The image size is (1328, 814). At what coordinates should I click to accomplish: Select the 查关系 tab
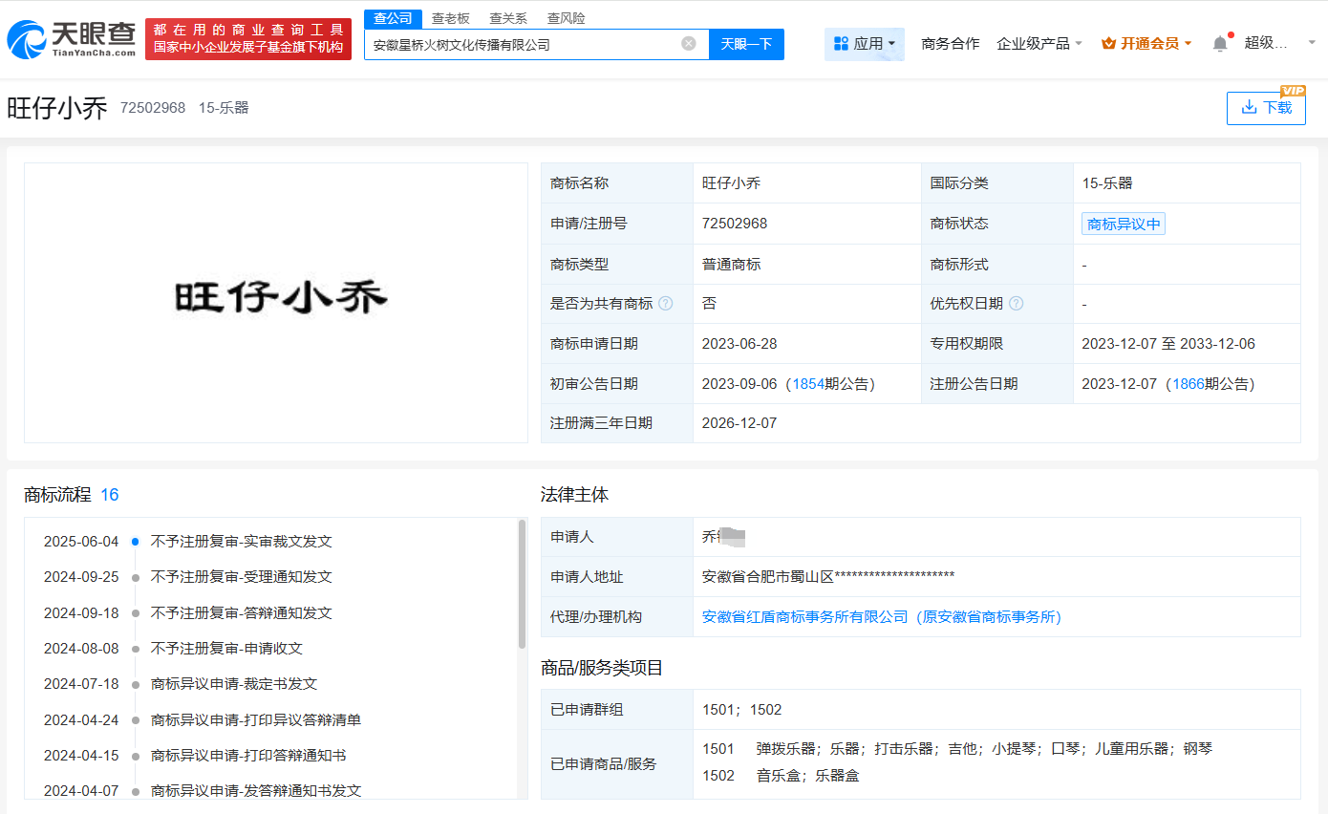click(x=507, y=18)
